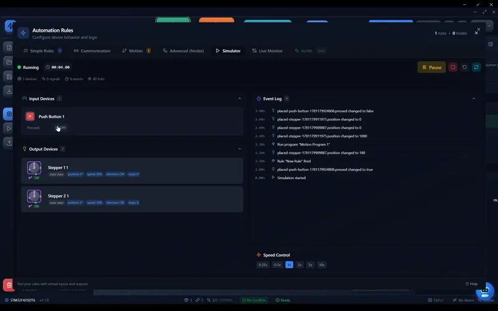Click the STM32F429ZIT6 board indicator

pos(21,300)
